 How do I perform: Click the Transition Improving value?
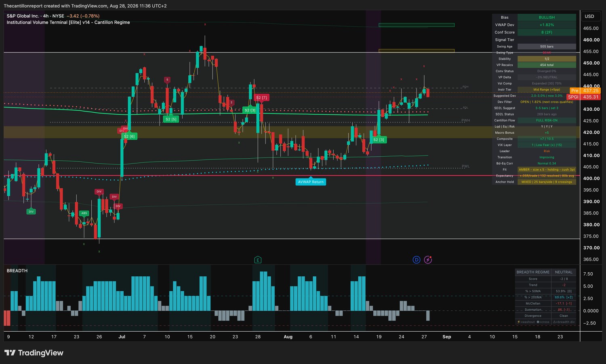point(547,158)
